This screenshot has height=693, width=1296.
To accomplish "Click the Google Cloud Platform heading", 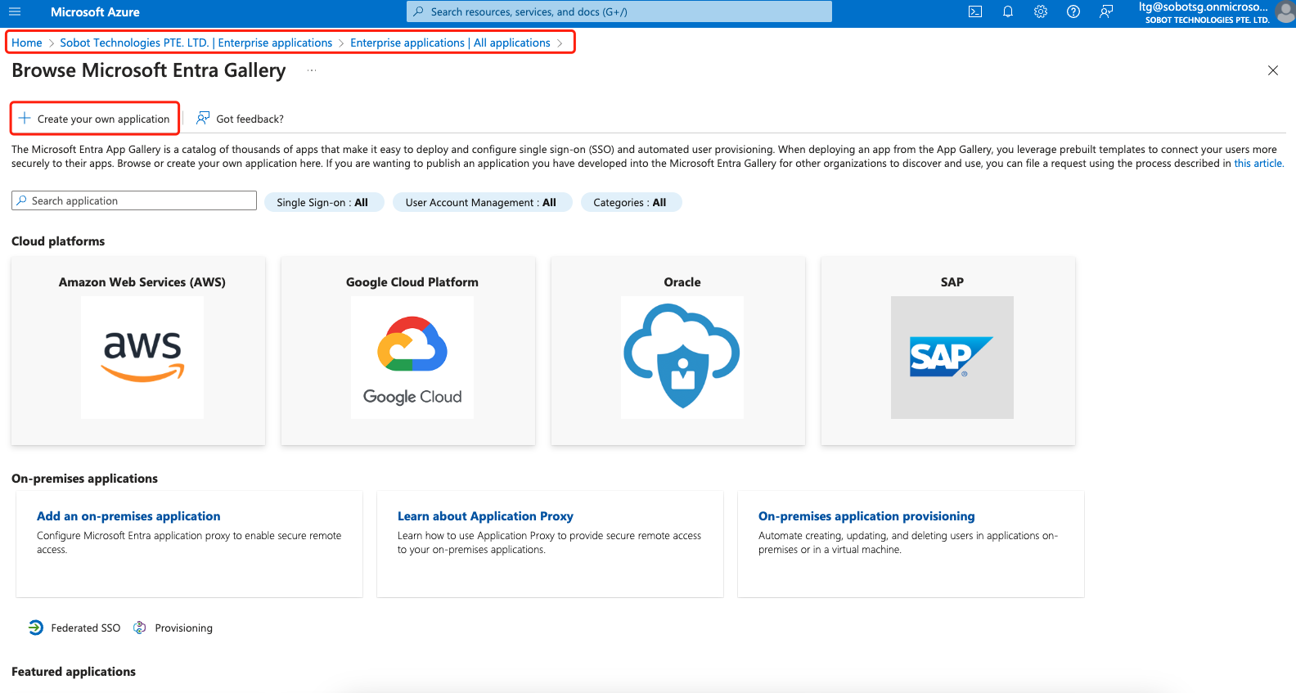I will pos(412,282).
